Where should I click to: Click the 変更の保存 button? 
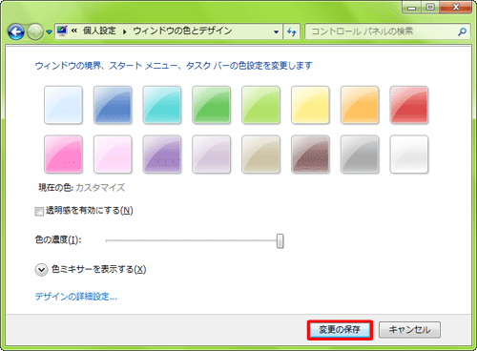(340, 330)
